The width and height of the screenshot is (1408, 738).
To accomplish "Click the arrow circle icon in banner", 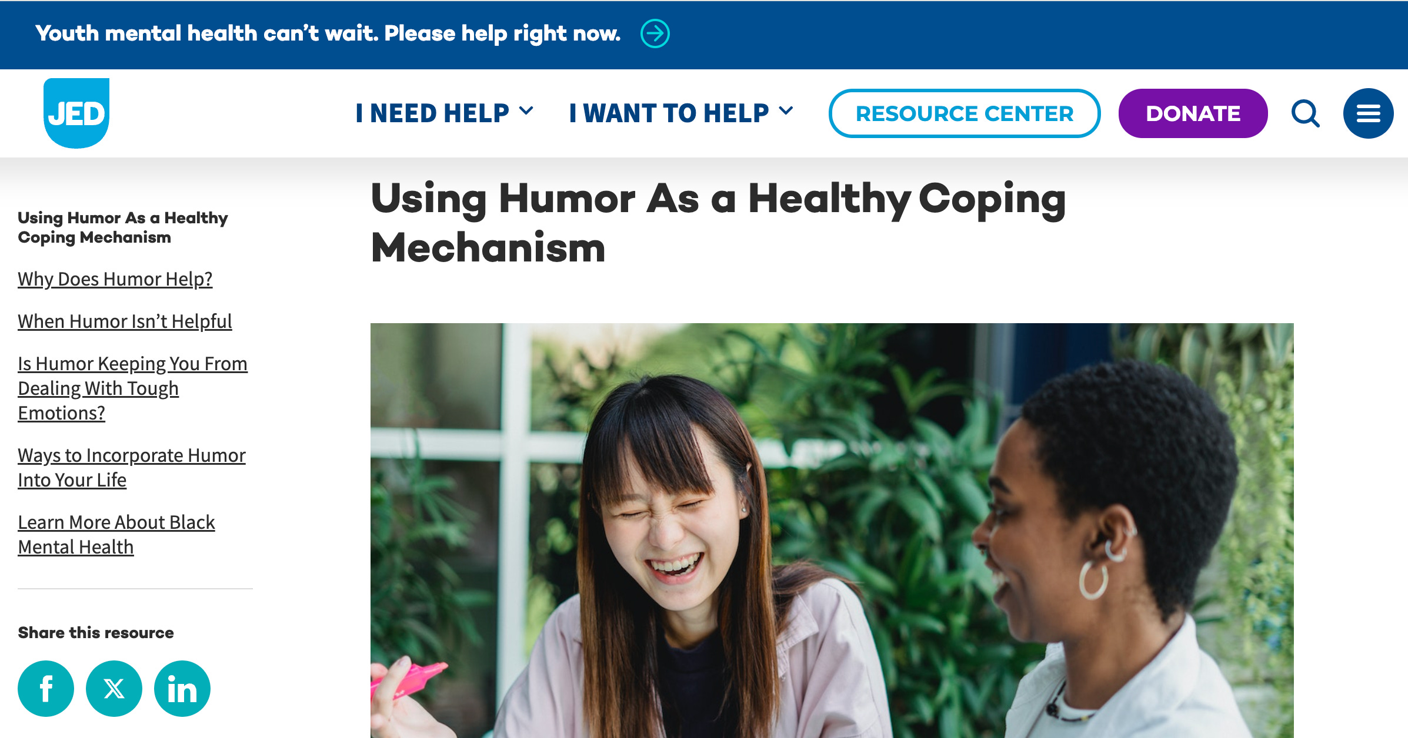I will click(x=655, y=33).
